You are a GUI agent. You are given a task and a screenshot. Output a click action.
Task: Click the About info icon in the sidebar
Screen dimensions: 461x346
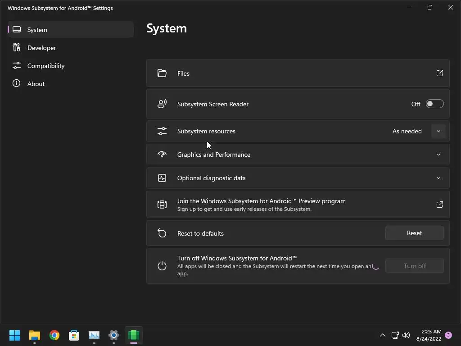point(17,83)
